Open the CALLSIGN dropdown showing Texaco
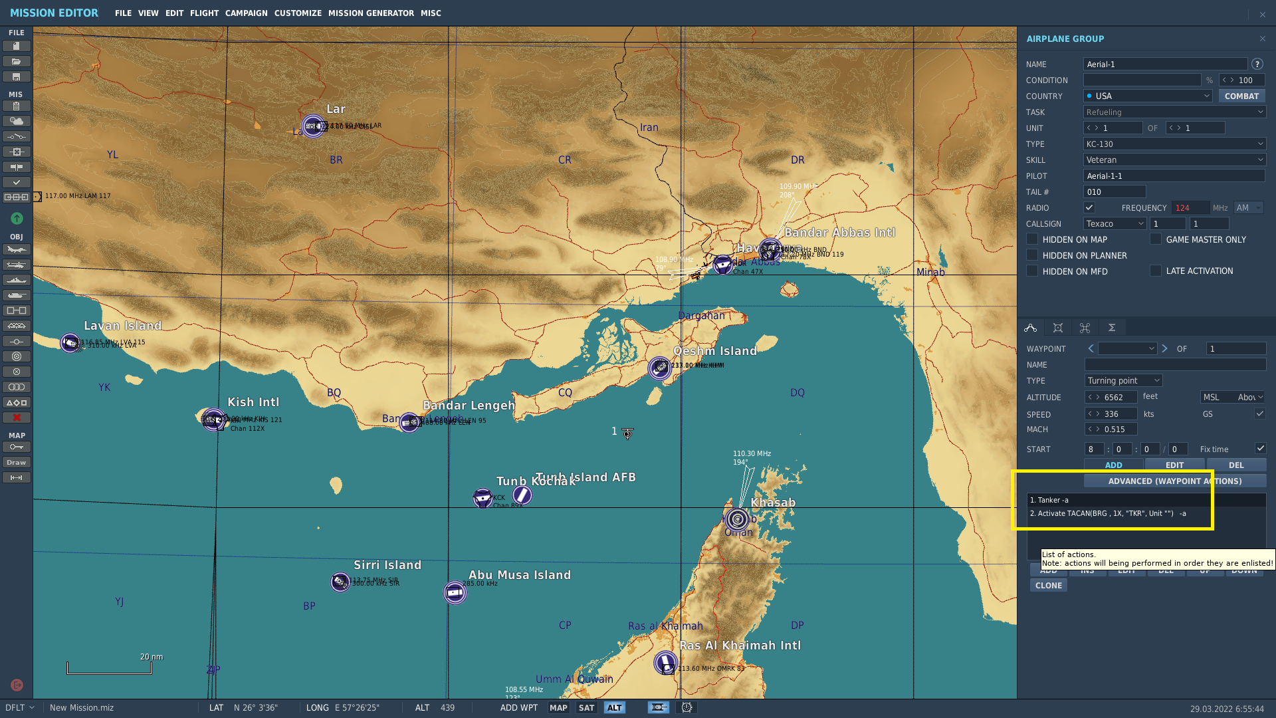Image resolution: width=1276 pixels, height=718 pixels. (1115, 223)
